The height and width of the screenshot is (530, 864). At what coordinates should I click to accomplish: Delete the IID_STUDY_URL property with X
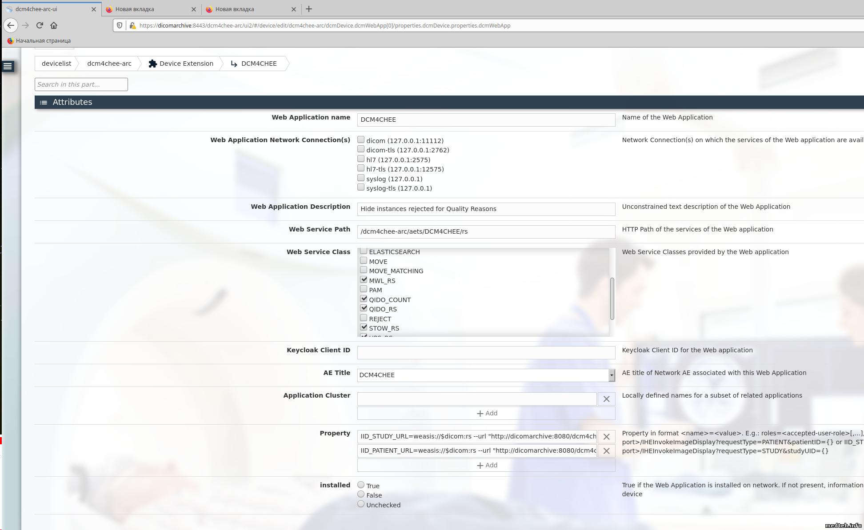tap(606, 437)
